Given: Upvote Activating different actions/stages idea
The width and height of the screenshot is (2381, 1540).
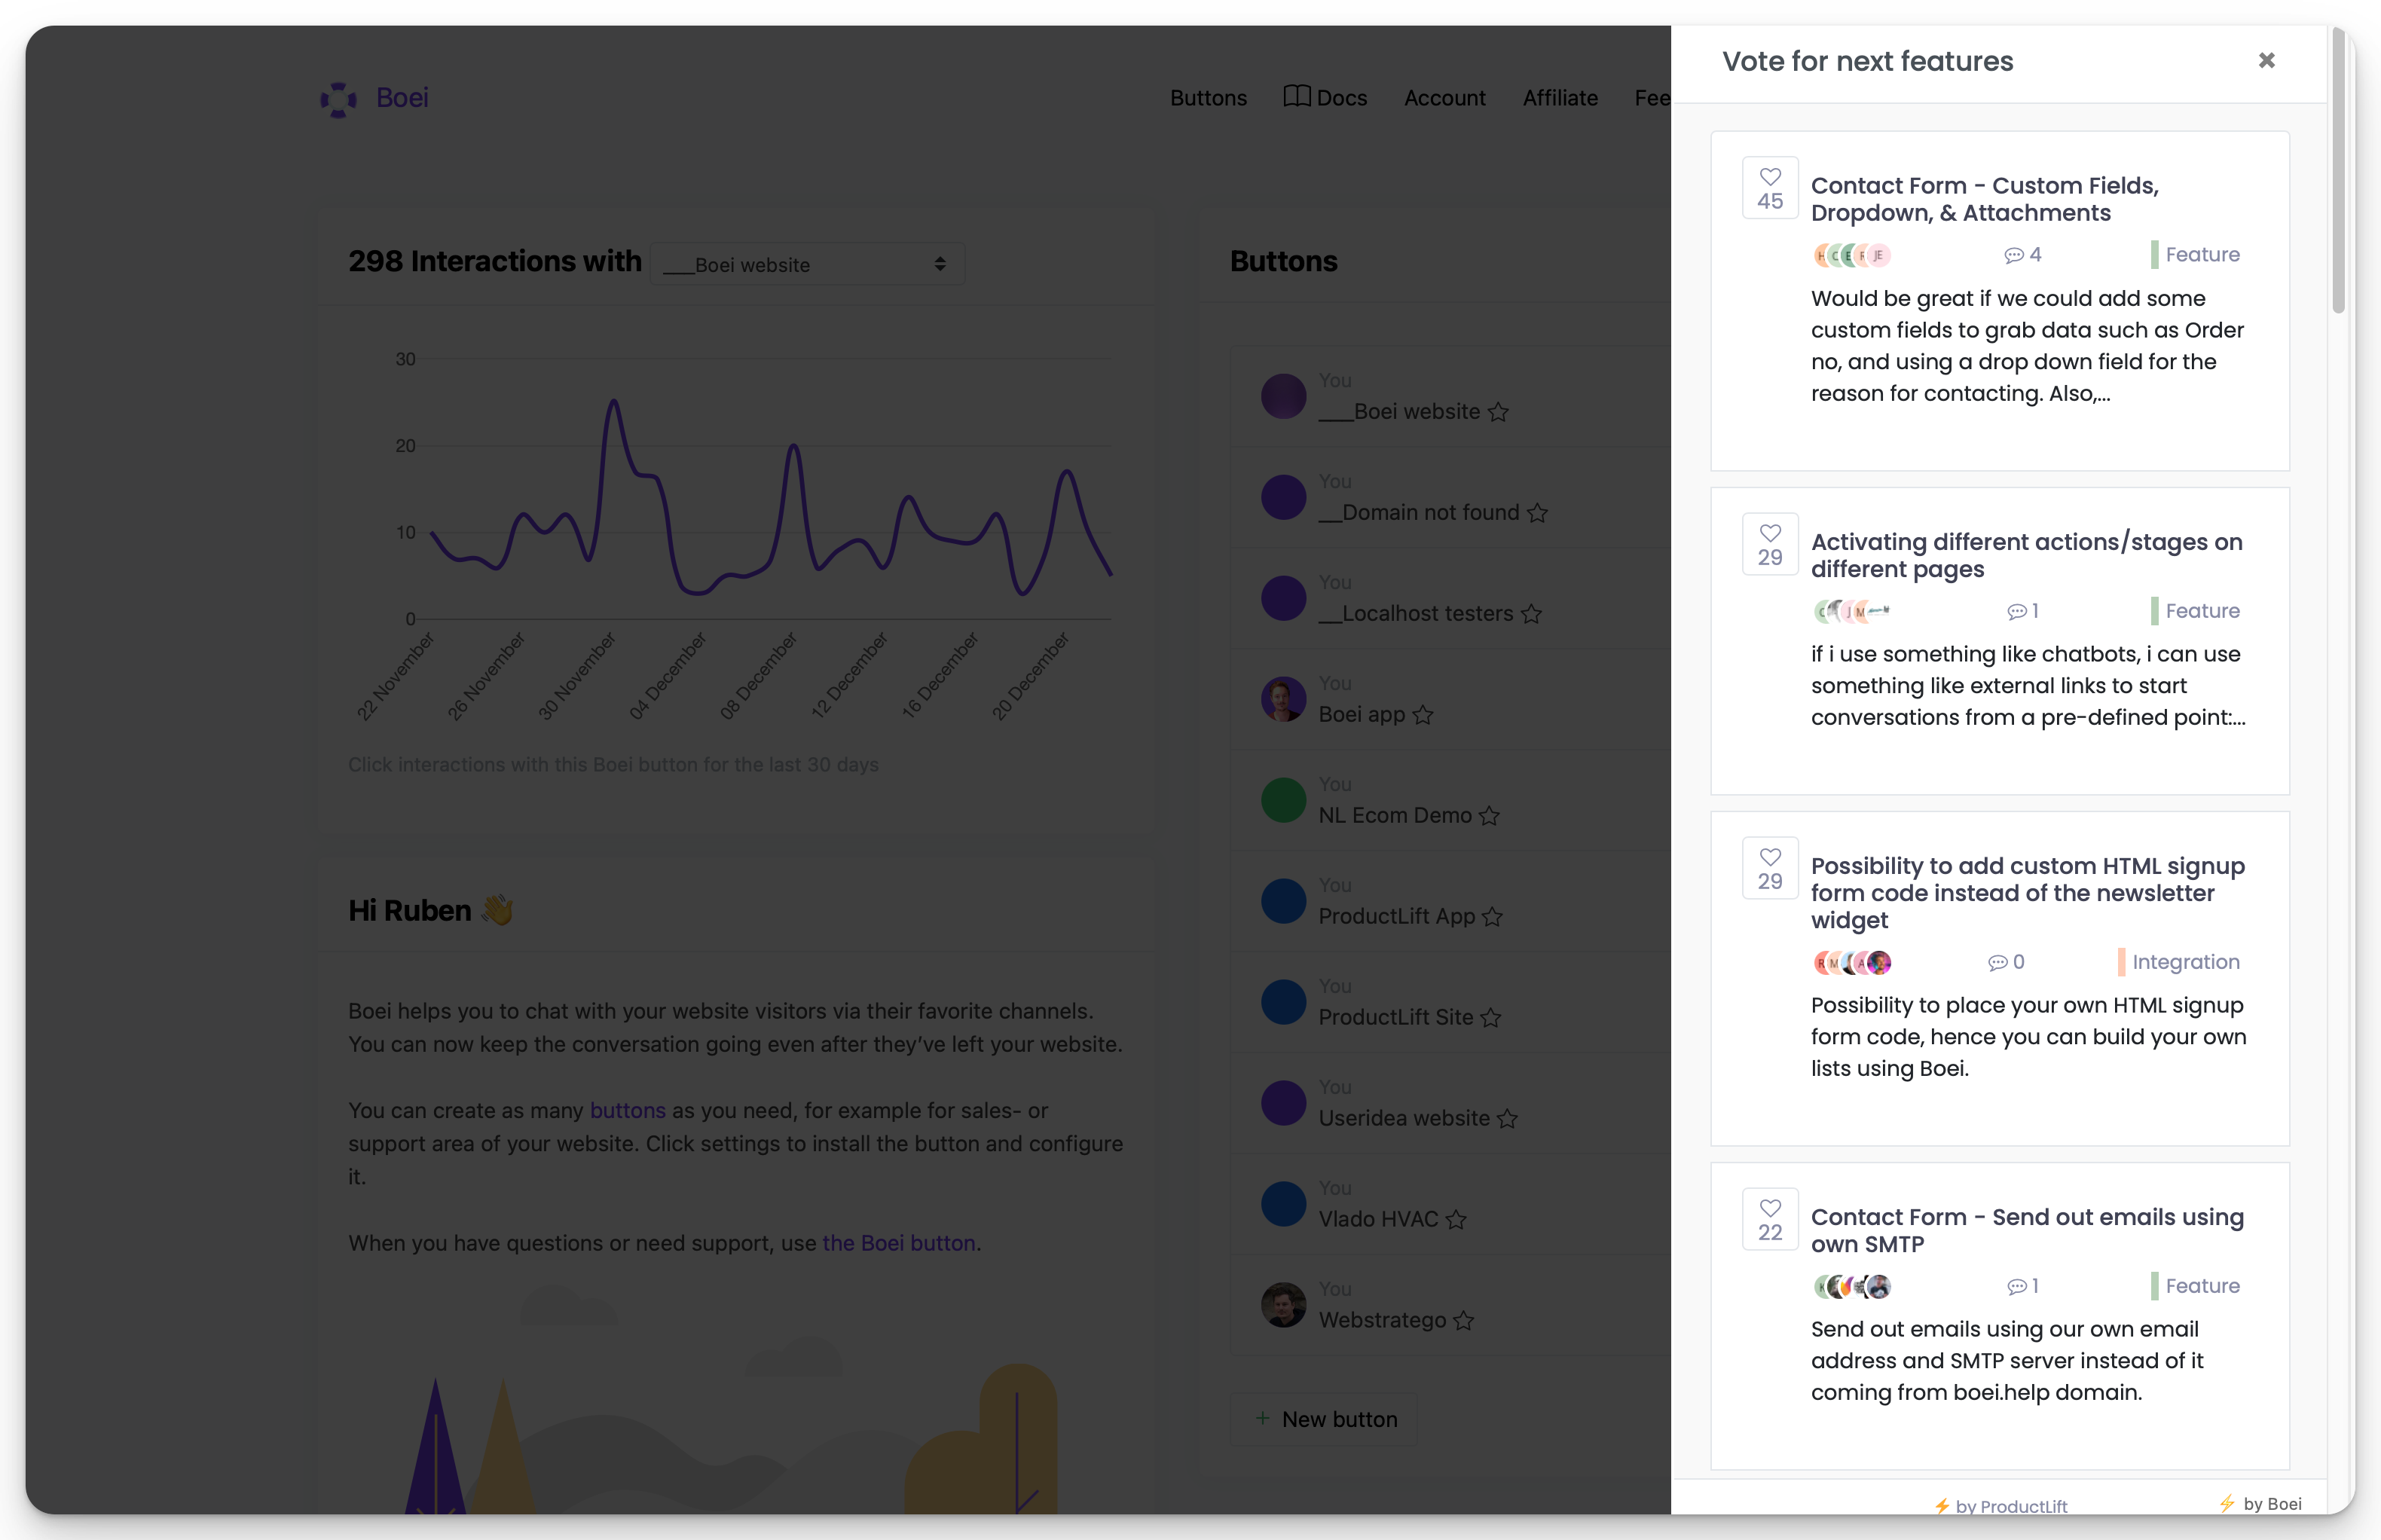Looking at the screenshot, I should pos(1769,544).
